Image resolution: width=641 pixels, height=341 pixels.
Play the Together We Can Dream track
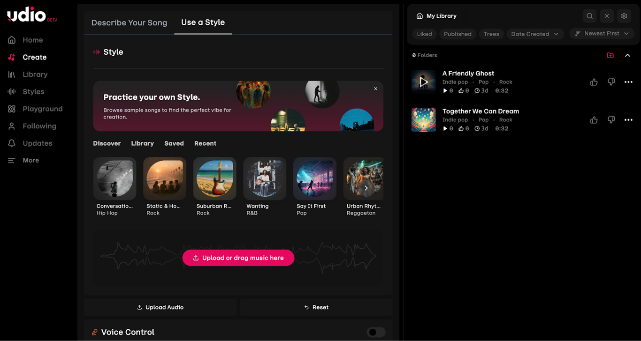pyautogui.click(x=424, y=119)
